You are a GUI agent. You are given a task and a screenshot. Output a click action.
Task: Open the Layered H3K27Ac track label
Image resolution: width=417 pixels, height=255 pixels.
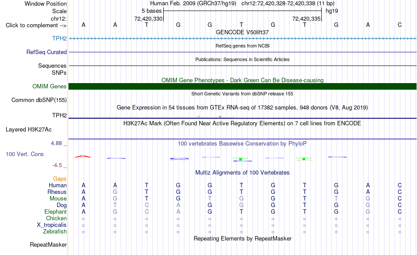click(x=29, y=130)
